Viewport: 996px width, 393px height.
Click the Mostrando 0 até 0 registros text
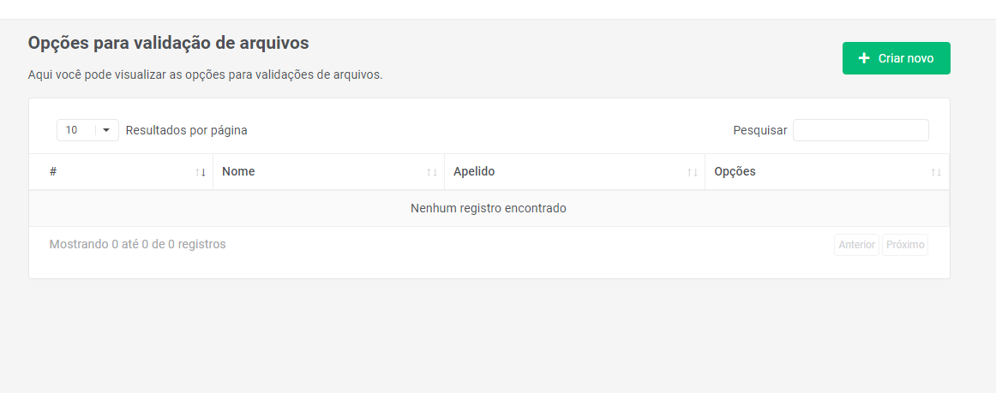(138, 244)
